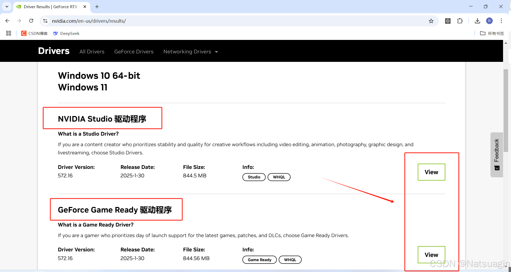
Task: Open the 所有书签 folder
Action: pyautogui.click(x=492, y=33)
